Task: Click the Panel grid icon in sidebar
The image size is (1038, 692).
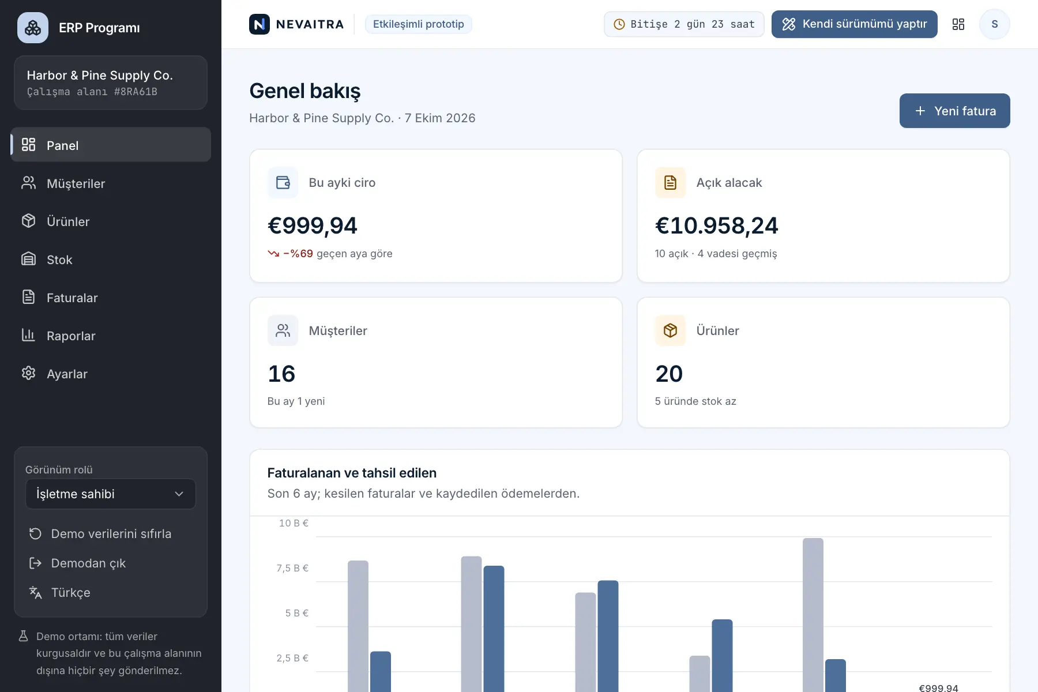Action: pyautogui.click(x=29, y=145)
